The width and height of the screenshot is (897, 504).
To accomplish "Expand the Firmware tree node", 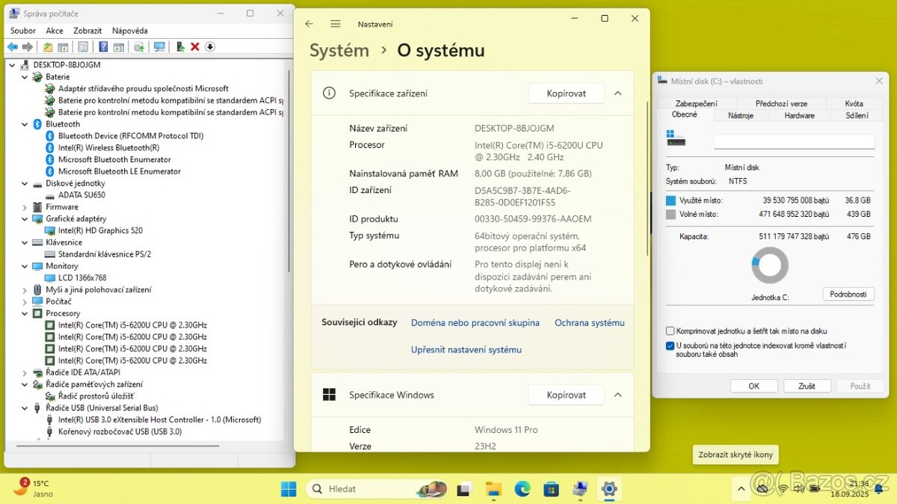I will 25,207.
